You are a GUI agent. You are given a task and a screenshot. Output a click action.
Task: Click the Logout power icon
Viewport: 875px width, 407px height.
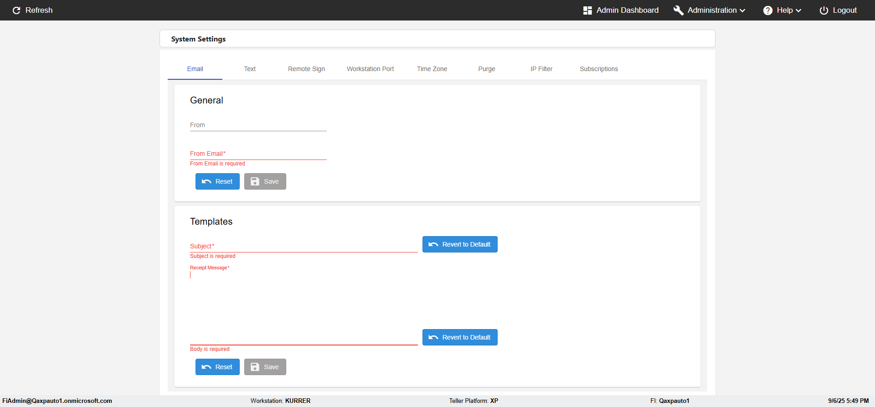pos(824,10)
